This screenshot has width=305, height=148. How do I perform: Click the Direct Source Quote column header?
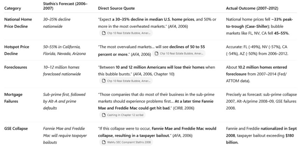(116, 8)
